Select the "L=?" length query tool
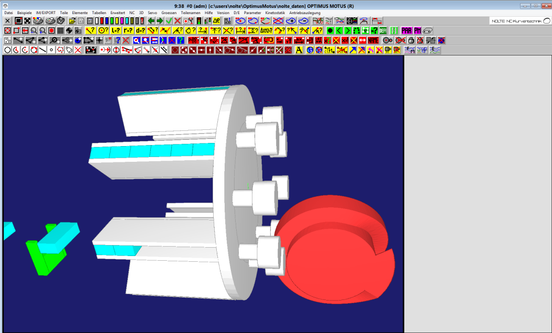The height and width of the screenshot is (333, 552). pyautogui.click(x=115, y=31)
